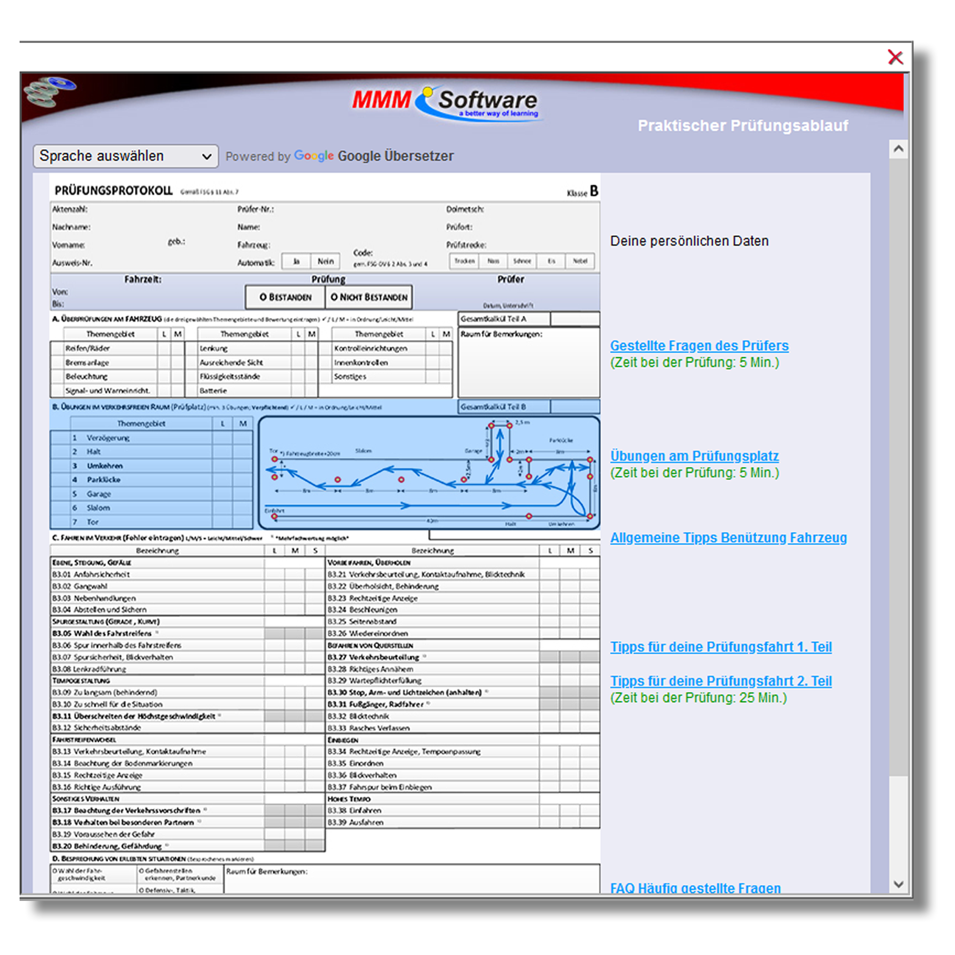Click the scrollbar up arrow
The width and height of the screenshot is (955, 955).
click(x=898, y=149)
